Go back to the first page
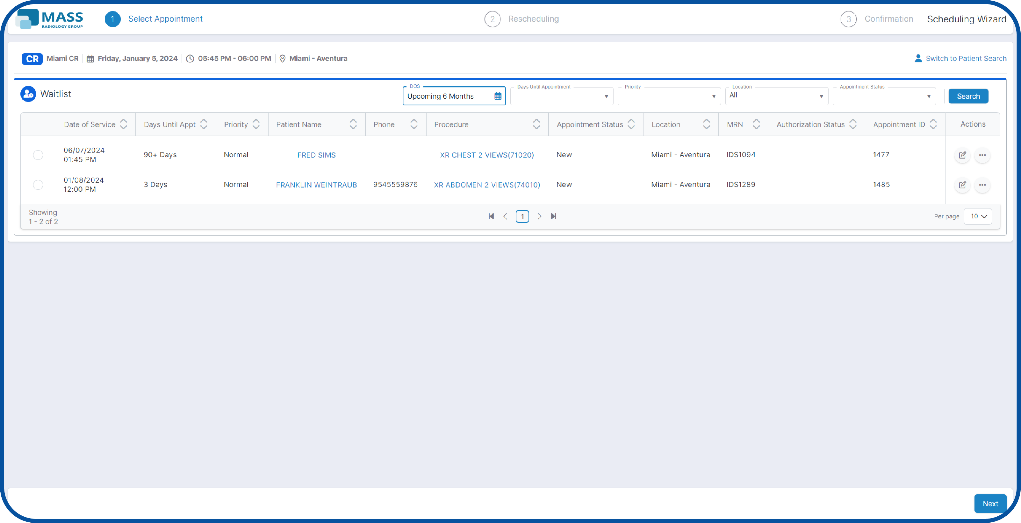 [491, 216]
